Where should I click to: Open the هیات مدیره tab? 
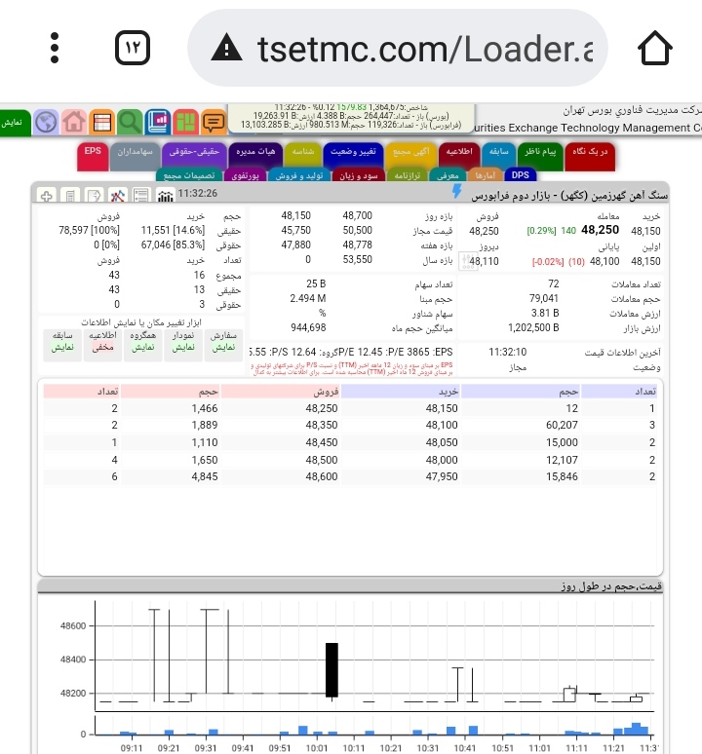(x=255, y=156)
